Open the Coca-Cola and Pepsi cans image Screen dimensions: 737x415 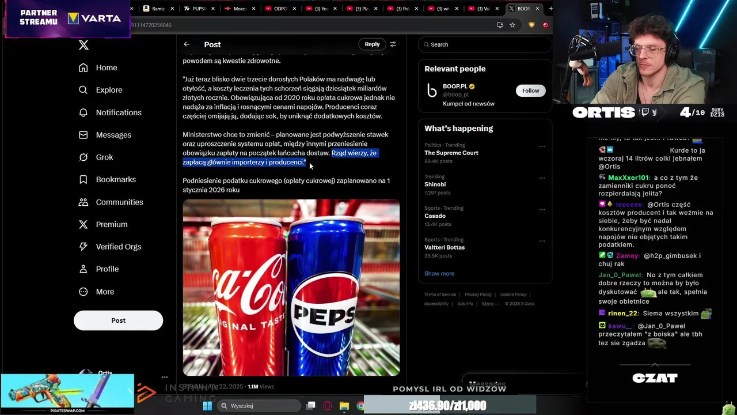pos(291,288)
